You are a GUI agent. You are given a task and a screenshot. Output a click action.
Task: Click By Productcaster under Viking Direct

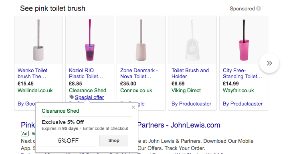point(191,103)
